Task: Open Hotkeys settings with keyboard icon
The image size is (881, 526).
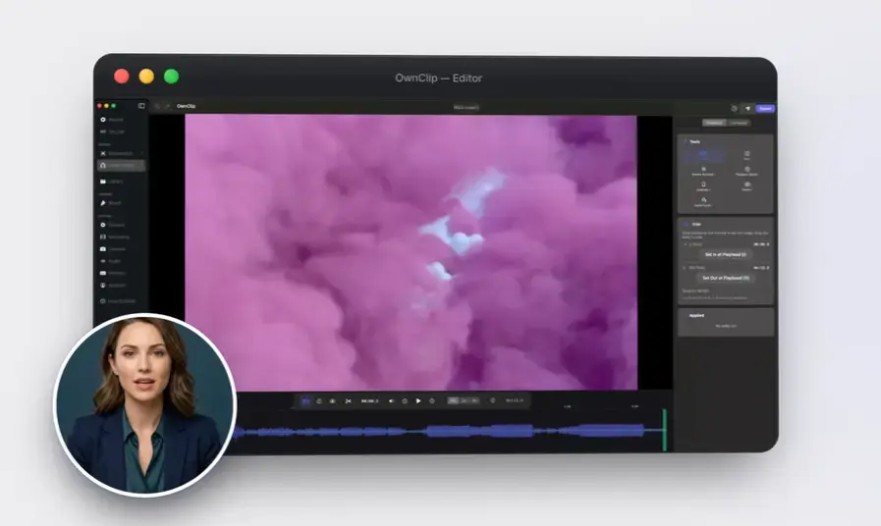Action: [x=113, y=273]
